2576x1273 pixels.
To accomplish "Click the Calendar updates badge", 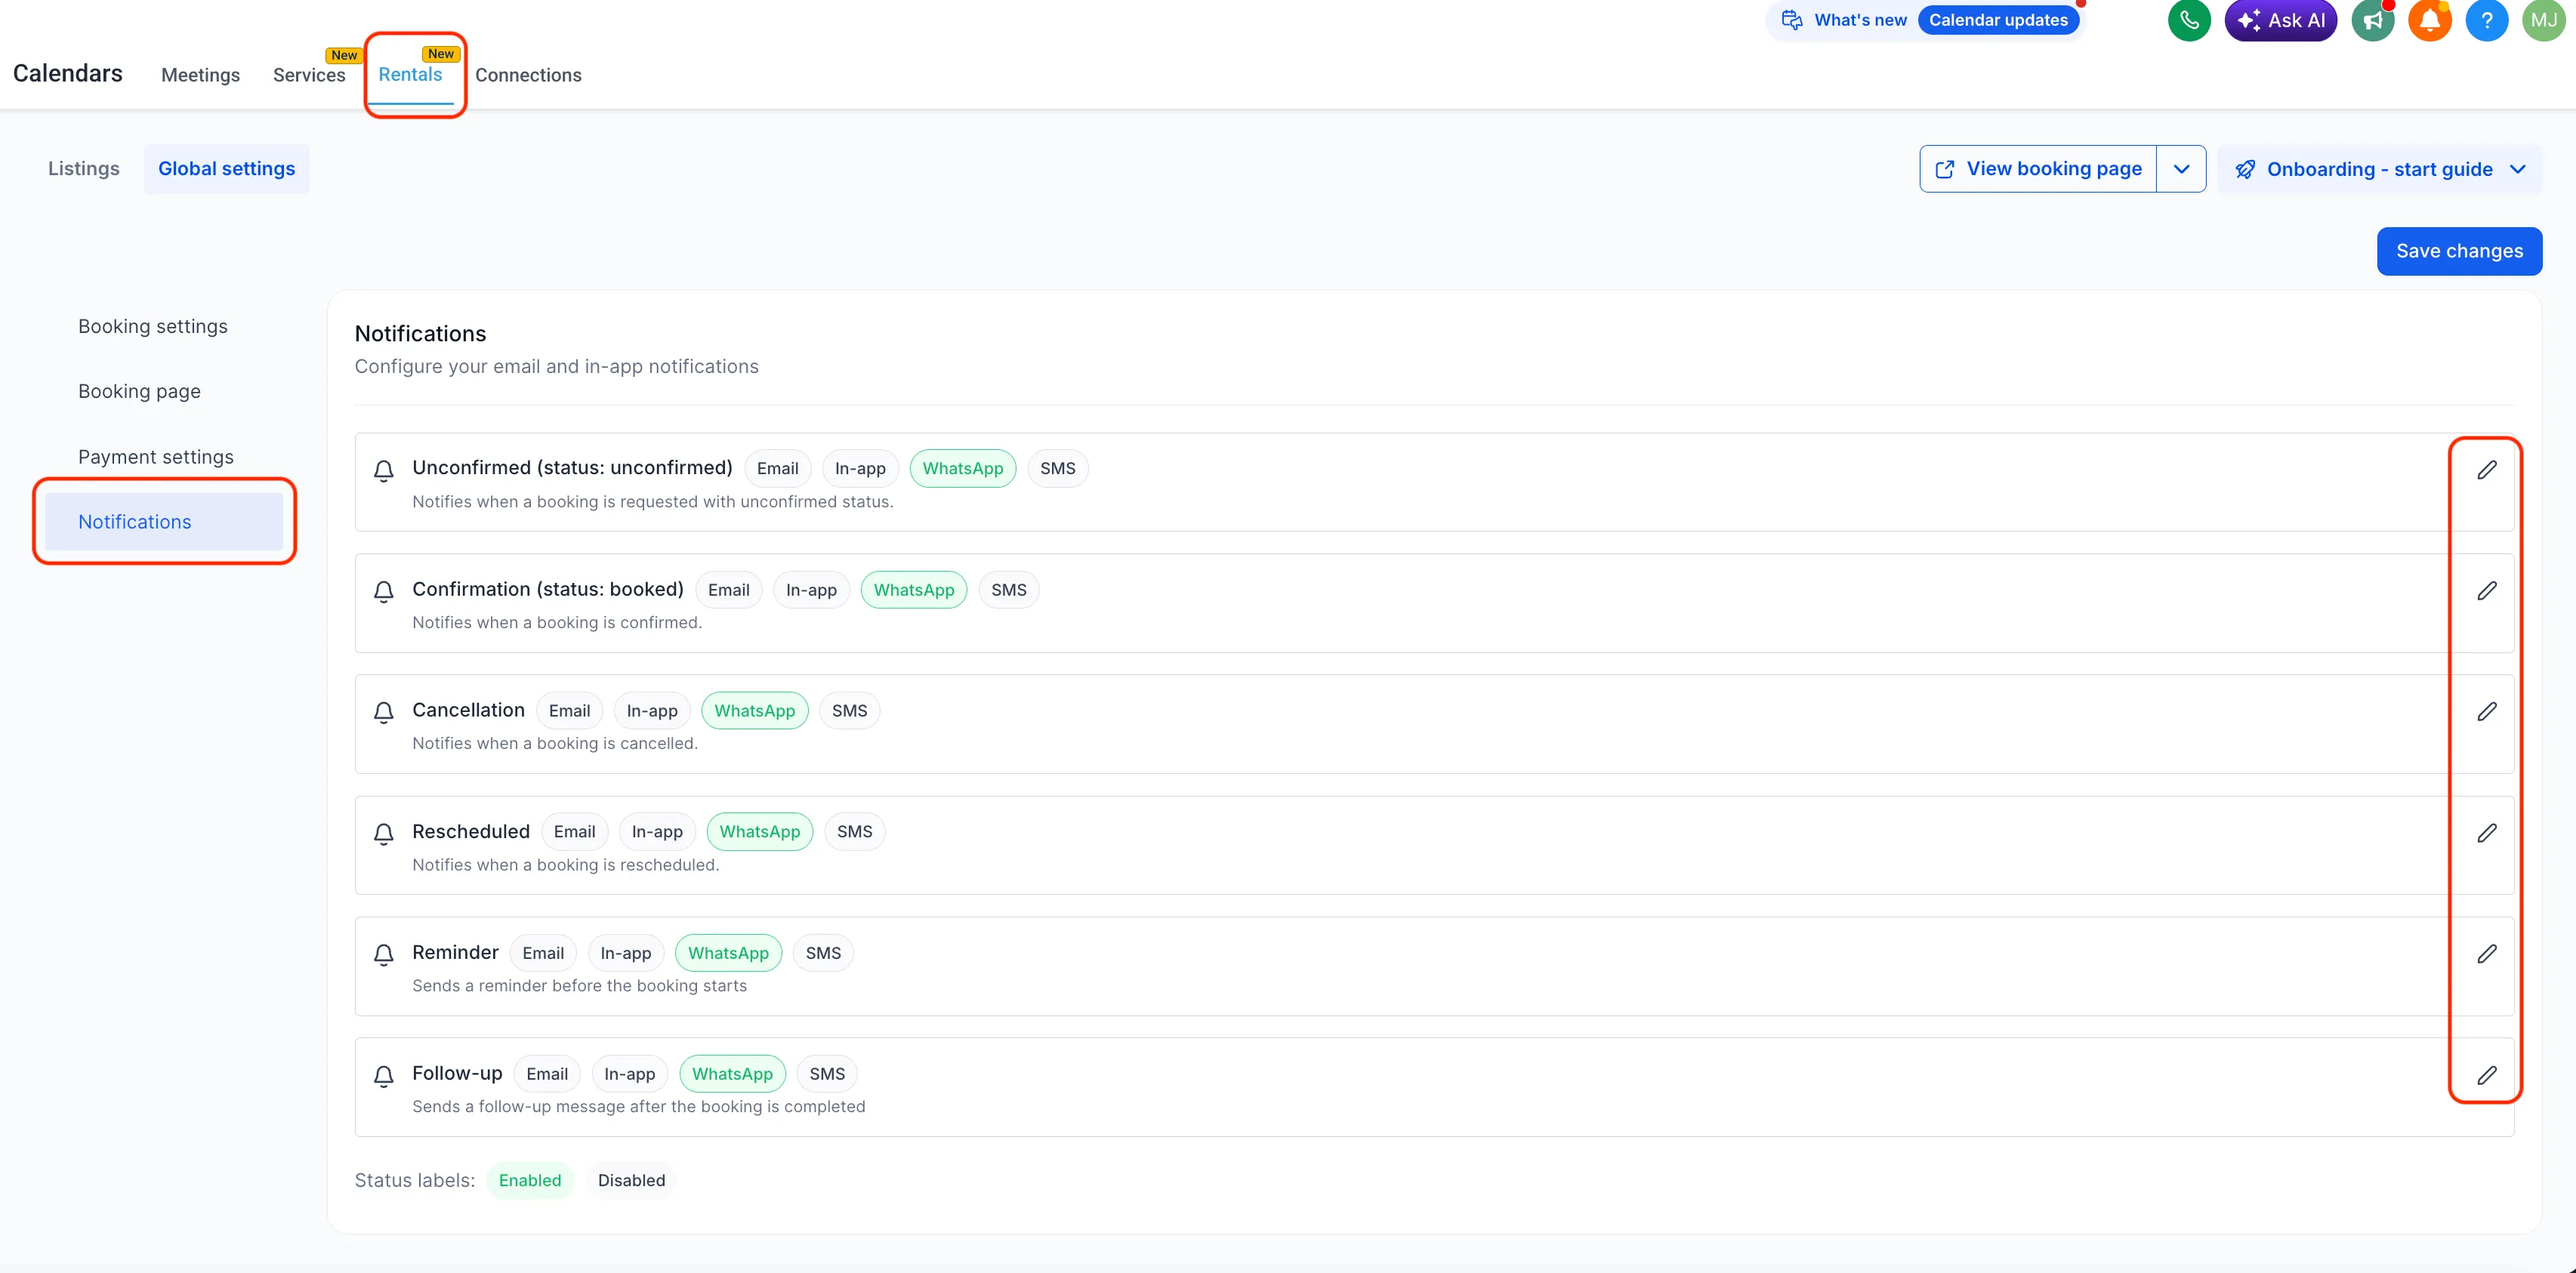I will tap(1998, 20).
